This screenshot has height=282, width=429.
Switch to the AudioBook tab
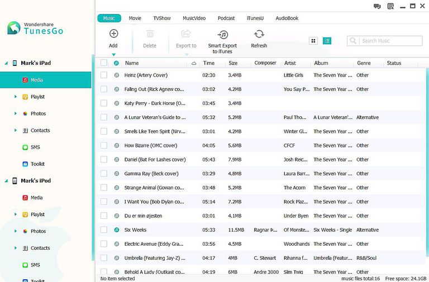pyautogui.click(x=287, y=18)
